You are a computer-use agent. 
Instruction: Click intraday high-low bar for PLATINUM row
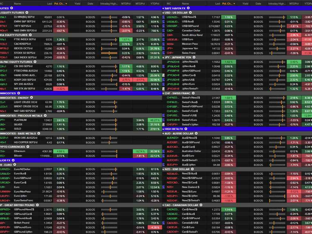tap(109, 120)
